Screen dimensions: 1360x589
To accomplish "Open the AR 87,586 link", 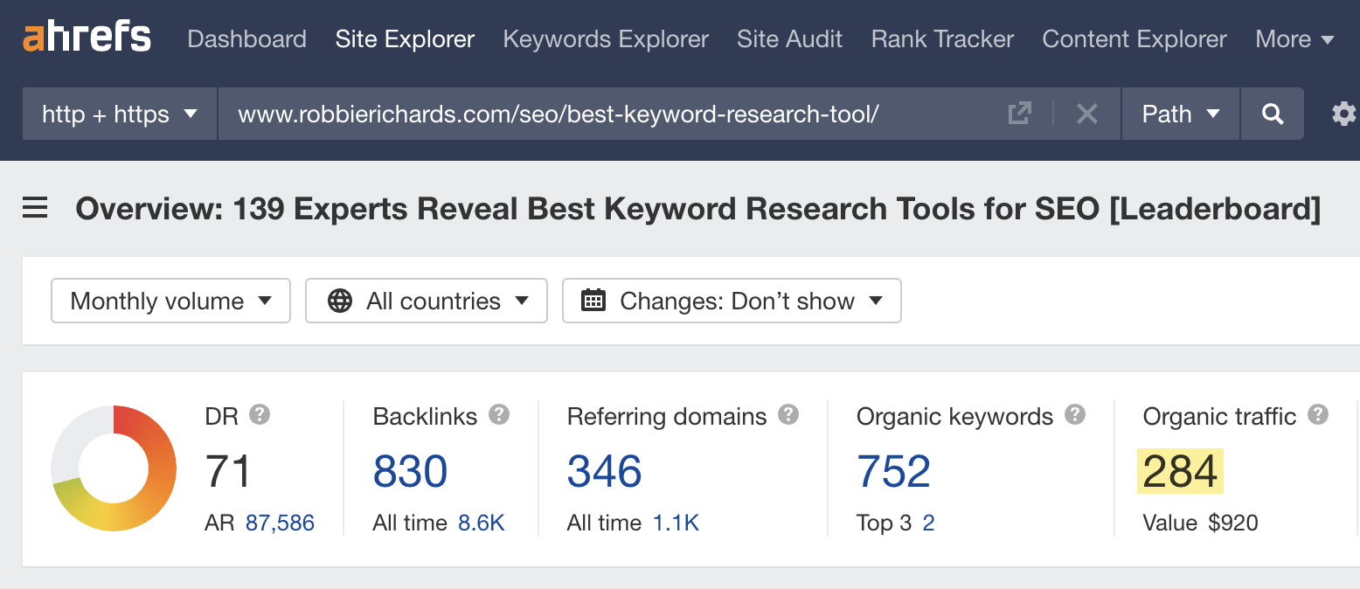I will 281,523.
